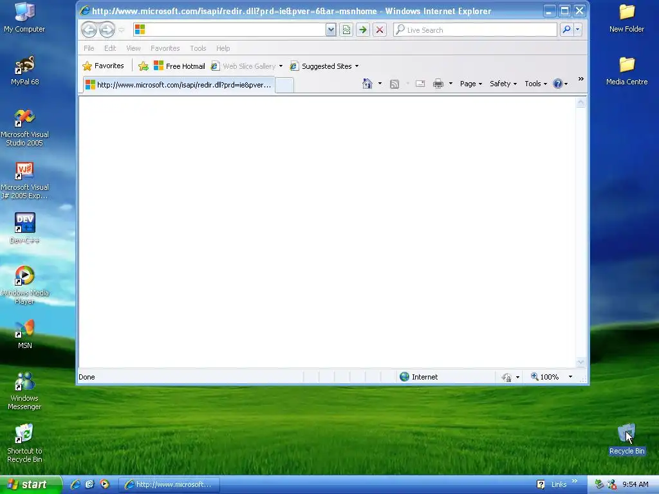
Task: Toggle the Compatibility View icon
Action: click(x=346, y=30)
